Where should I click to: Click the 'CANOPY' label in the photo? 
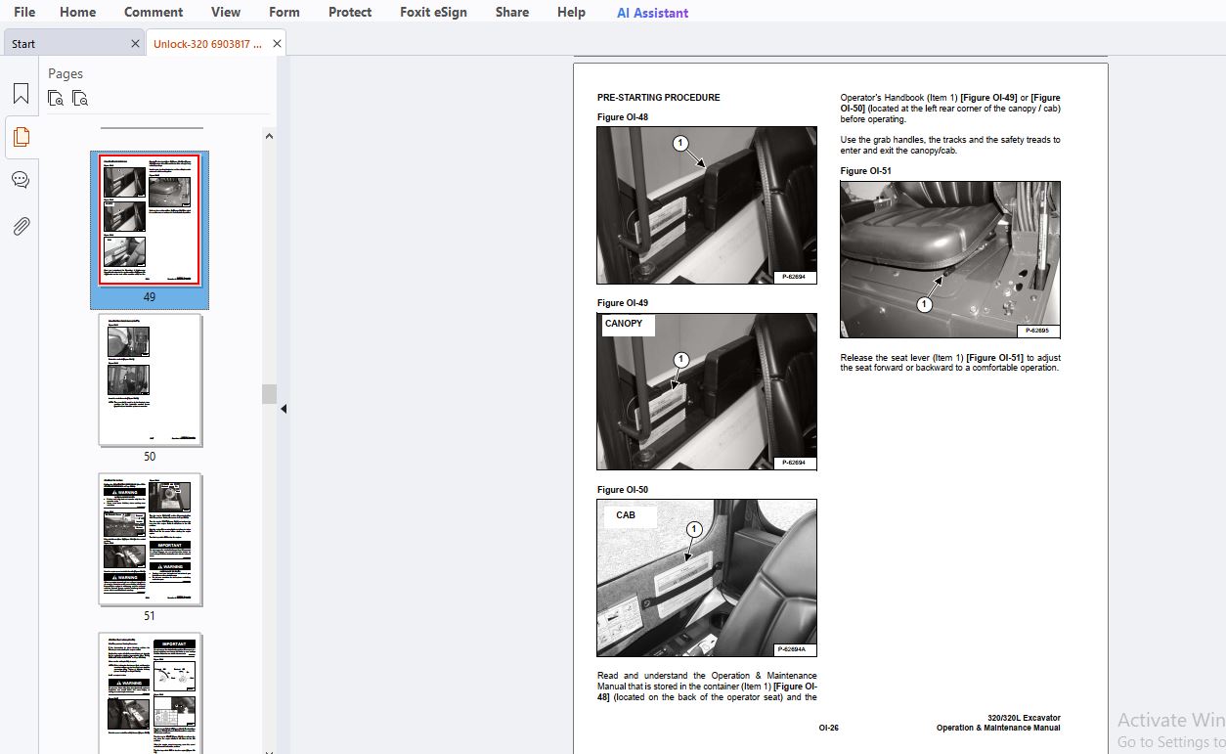click(x=624, y=324)
